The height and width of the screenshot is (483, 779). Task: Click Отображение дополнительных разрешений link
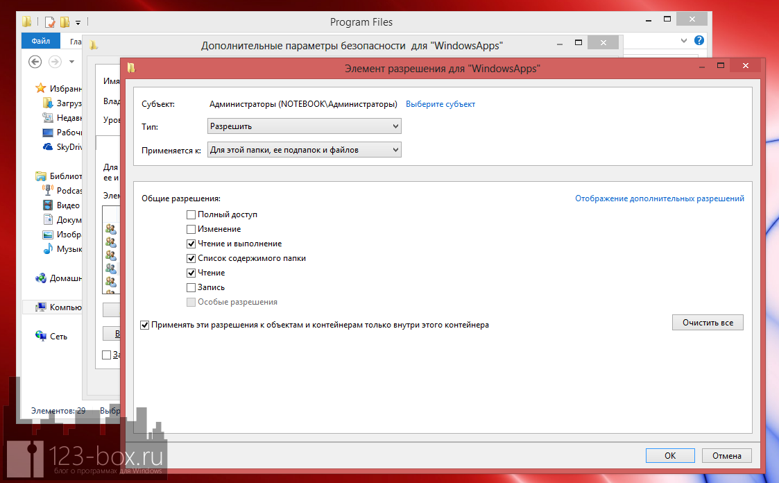click(x=659, y=198)
